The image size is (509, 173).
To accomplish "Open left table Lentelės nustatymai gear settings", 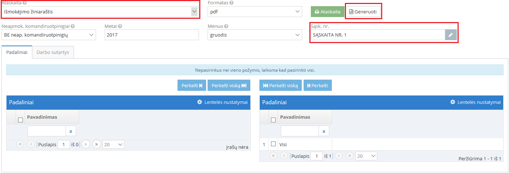I will point(222,102).
